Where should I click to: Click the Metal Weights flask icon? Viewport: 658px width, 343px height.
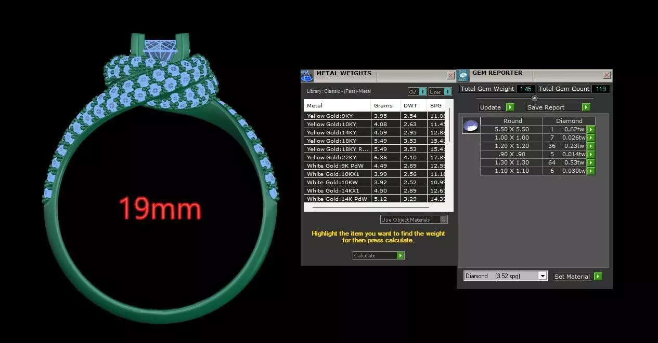tap(307, 76)
